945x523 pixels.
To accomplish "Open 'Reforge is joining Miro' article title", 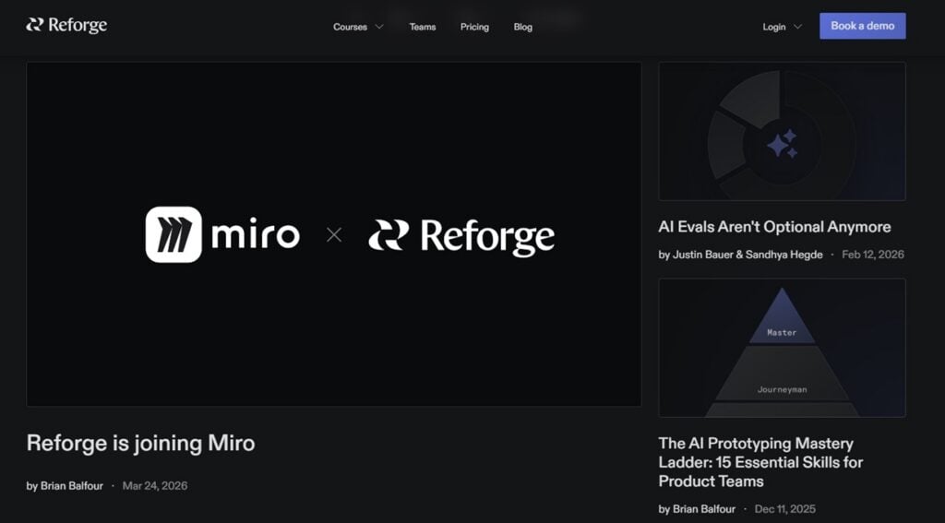I will pos(141,443).
